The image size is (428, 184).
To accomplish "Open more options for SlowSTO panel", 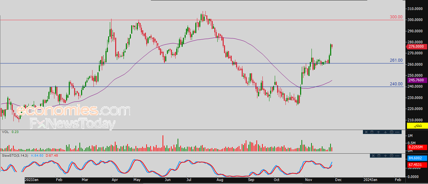I will coord(397,156).
